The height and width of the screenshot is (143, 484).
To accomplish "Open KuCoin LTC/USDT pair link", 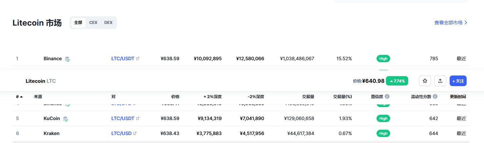I will point(123,118).
